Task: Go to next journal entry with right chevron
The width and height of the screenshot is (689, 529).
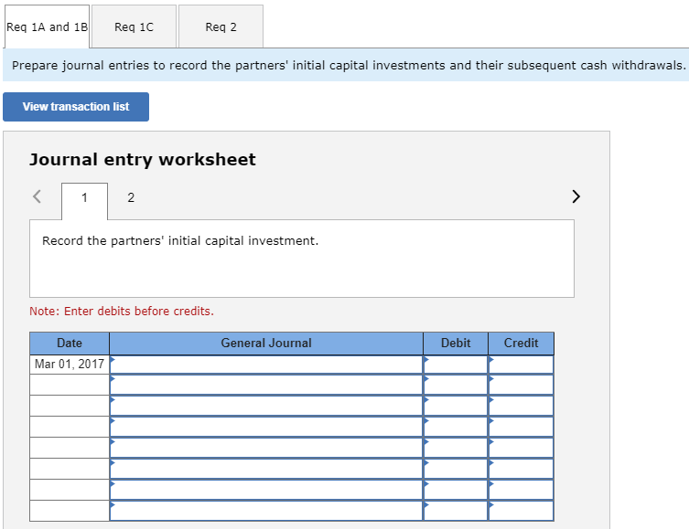Action: [576, 196]
